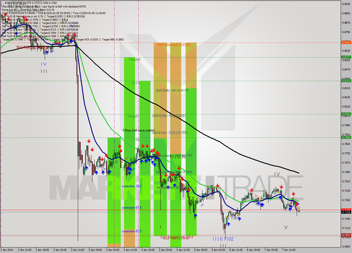Click the '2 Jan 19:00' time axis label
The width and height of the screenshot is (352, 253).
42,250
